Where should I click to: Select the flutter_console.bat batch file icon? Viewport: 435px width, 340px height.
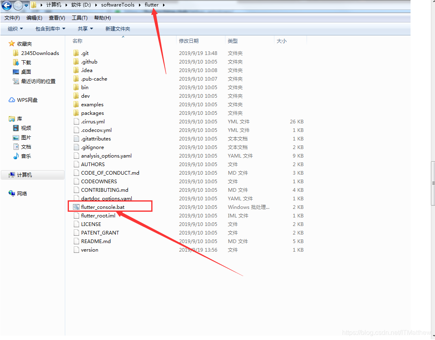point(76,207)
